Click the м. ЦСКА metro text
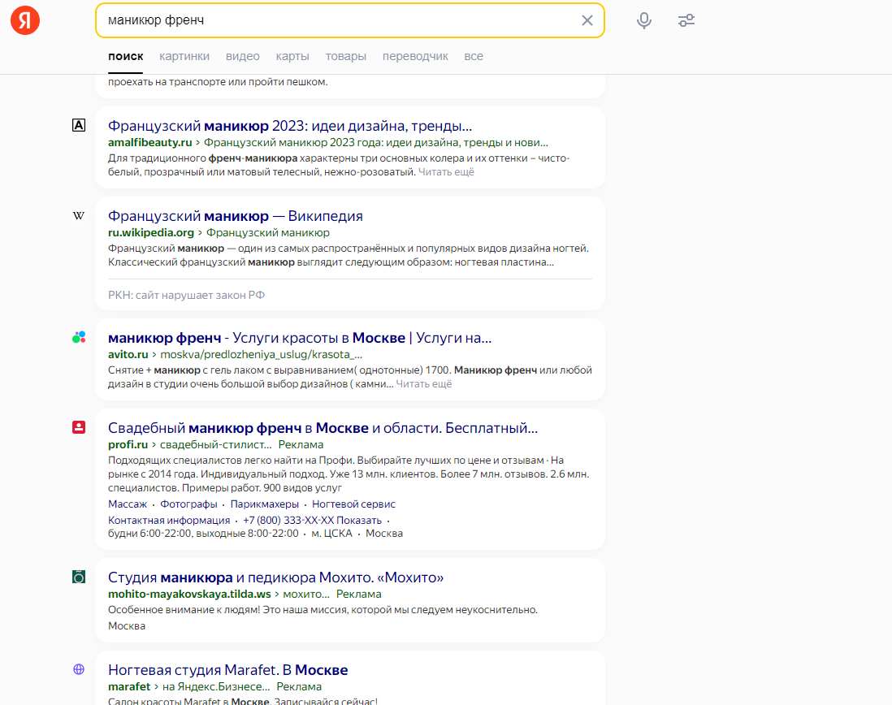892x705 pixels. [332, 534]
